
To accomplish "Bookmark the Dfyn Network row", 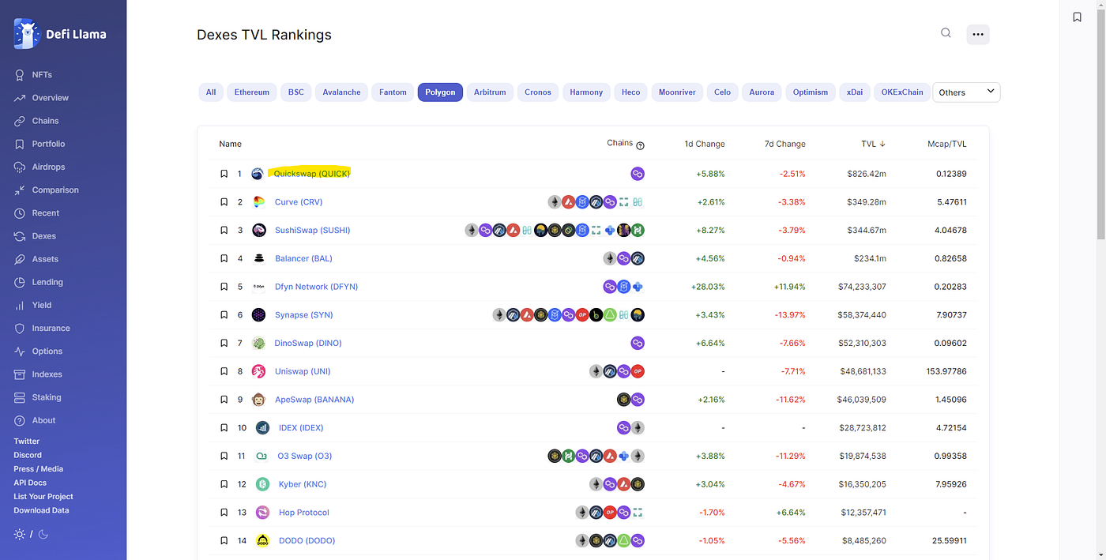I will coord(224,287).
